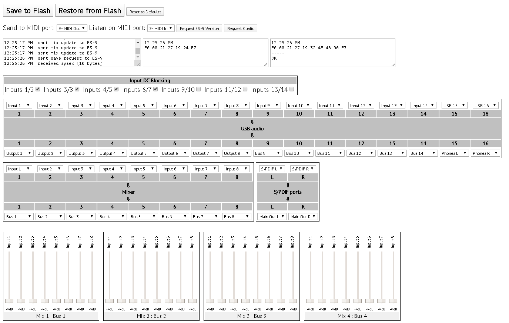Toggle DC blocking for Inputs 3/8
Screen dimensions: 509x323
77,89
